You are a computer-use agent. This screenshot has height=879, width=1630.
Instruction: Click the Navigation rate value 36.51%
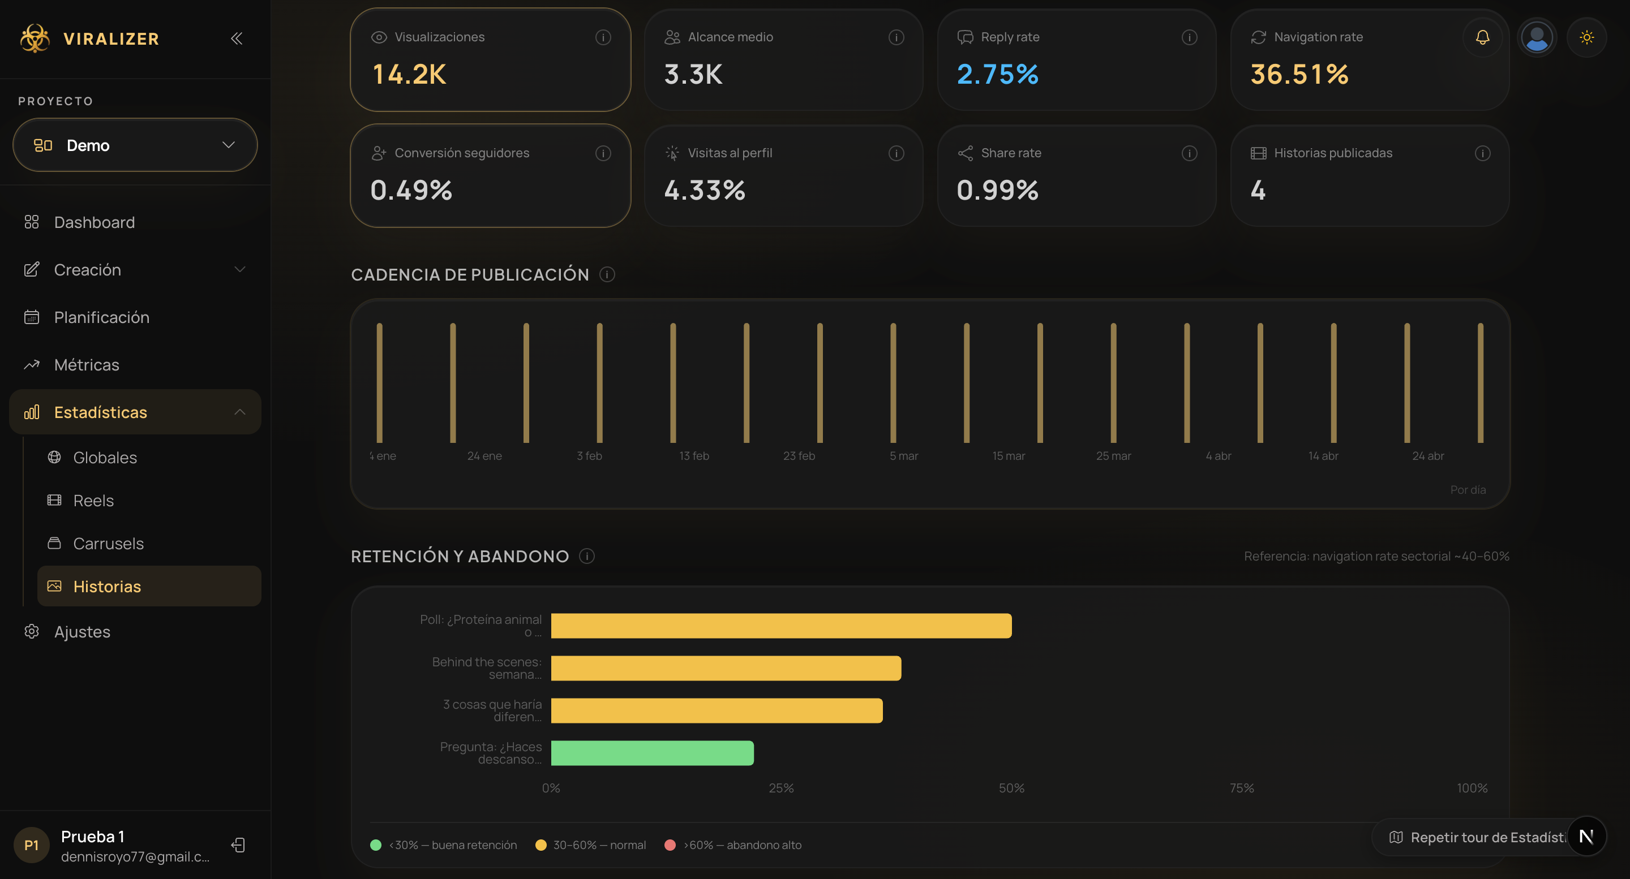pyautogui.click(x=1299, y=74)
